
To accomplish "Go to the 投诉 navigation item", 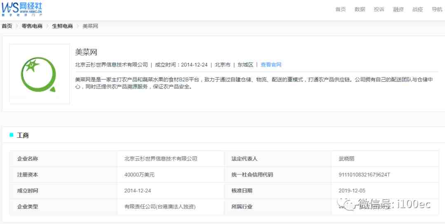I will 379,9.
